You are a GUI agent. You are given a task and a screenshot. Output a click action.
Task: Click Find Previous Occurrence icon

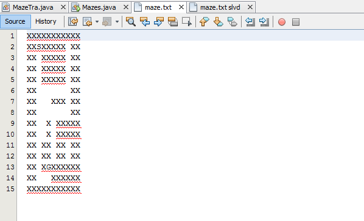click(x=145, y=22)
